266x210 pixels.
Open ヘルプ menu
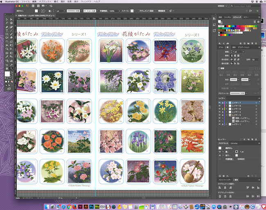tap(97, 2)
